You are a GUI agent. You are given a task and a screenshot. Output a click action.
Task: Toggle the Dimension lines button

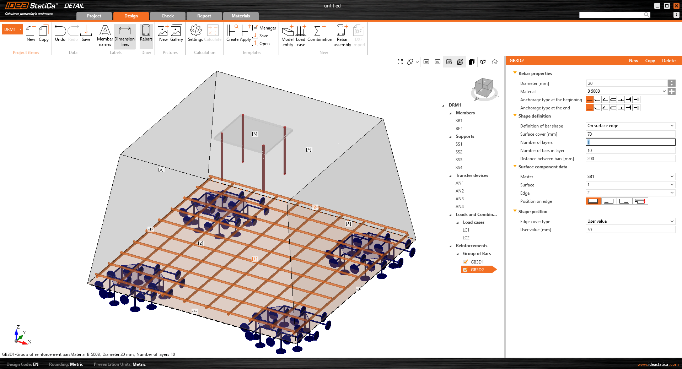pos(124,36)
